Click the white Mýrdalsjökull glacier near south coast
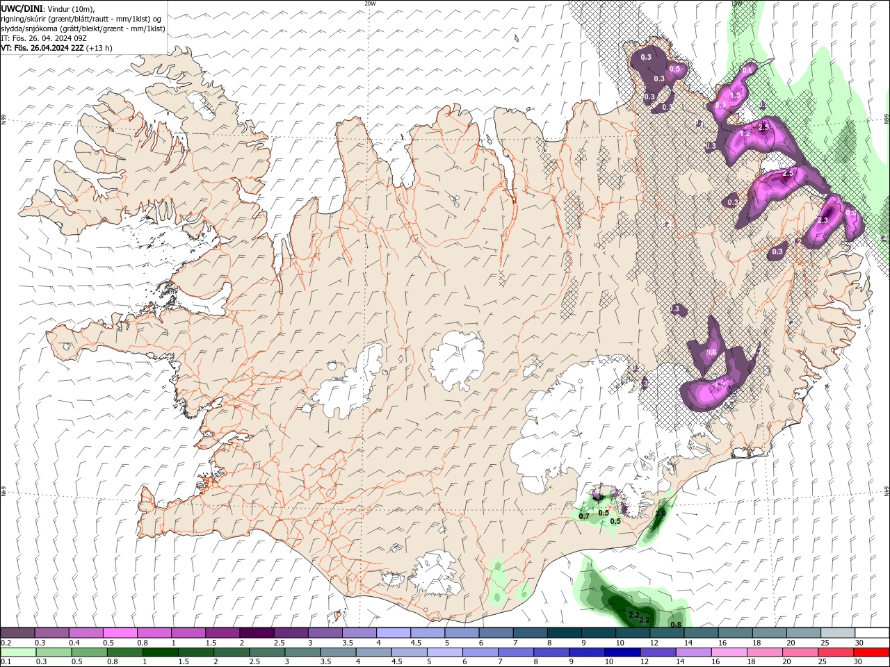 (x=435, y=573)
